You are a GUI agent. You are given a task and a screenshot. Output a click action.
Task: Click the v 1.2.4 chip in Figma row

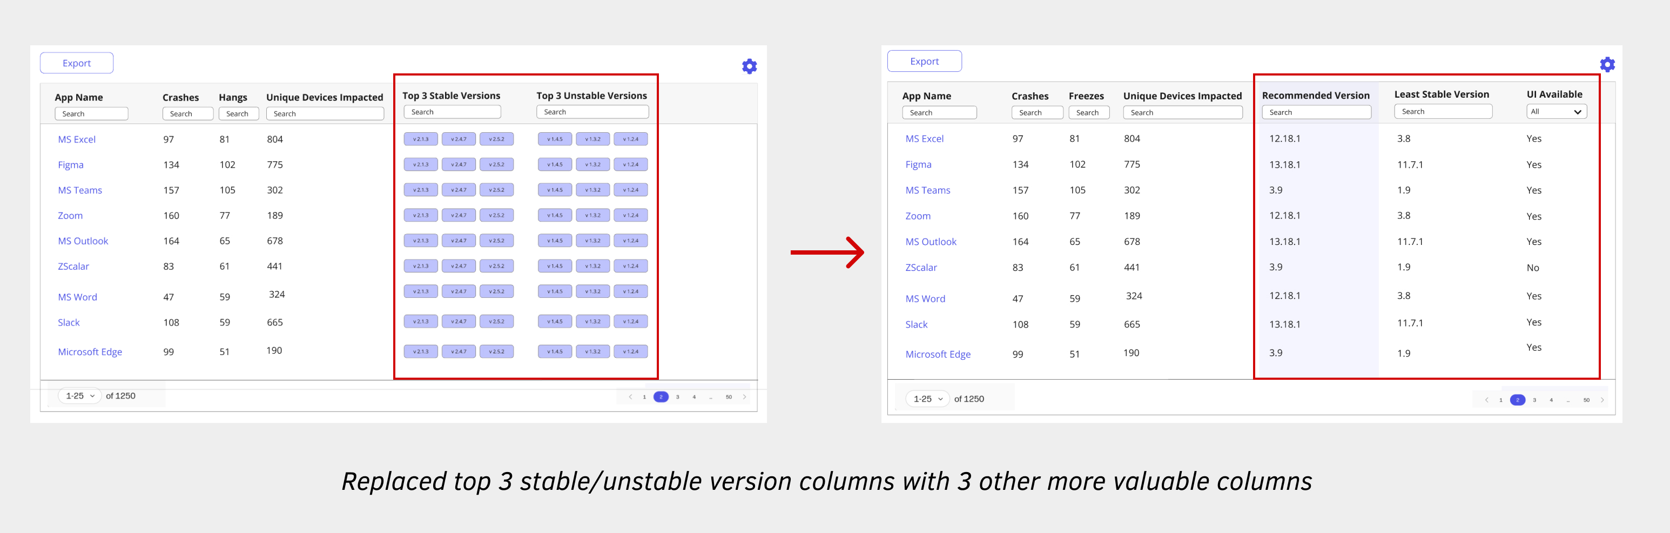(630, 165)
